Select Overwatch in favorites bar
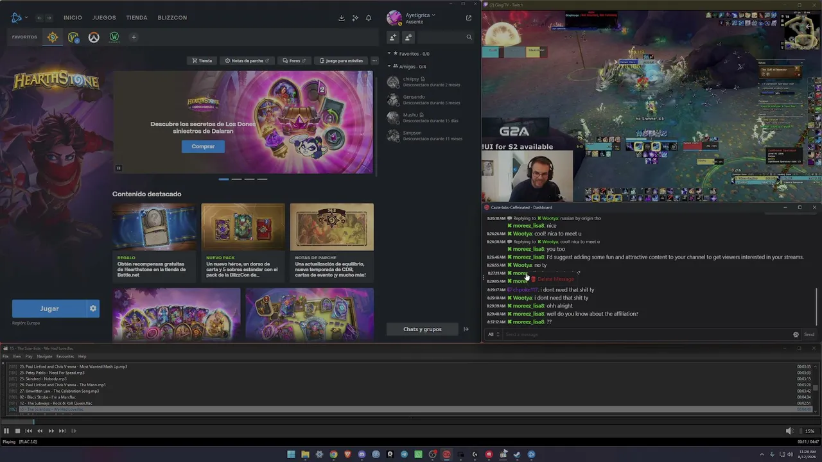Screen dimensions: 822x462 point(94,37)
